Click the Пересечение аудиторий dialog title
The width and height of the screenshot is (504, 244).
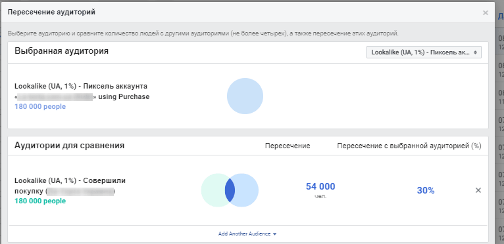coord(51,12)
